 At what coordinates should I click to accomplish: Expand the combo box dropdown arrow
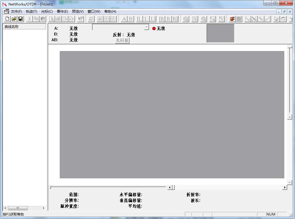(146, 27)
